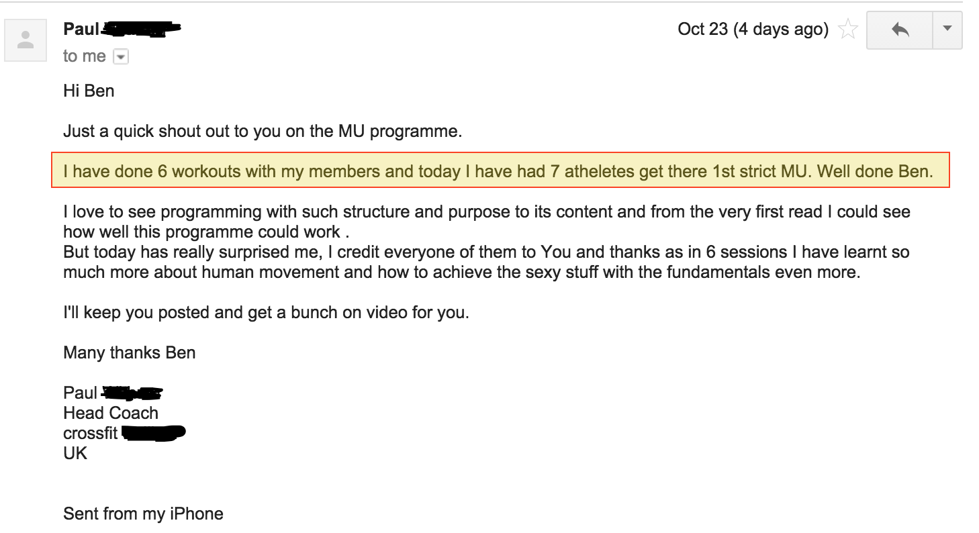979x533 pixels.
Task: Click the "UK" signature line
Action: (x=75, y=453)
